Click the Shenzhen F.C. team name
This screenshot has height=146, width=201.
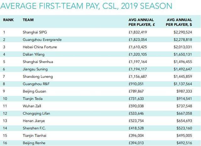pyautogui.click(x=34, y=128)
